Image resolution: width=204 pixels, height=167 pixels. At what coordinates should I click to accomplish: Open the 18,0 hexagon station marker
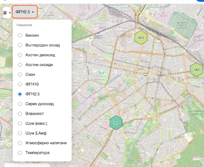[x=196, y=70]
